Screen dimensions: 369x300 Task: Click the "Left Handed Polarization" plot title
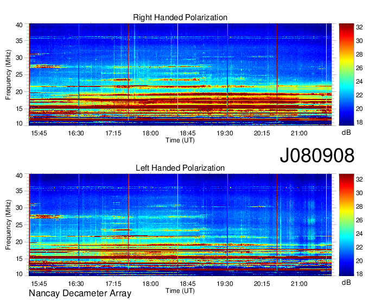click(x=180, y=168)
